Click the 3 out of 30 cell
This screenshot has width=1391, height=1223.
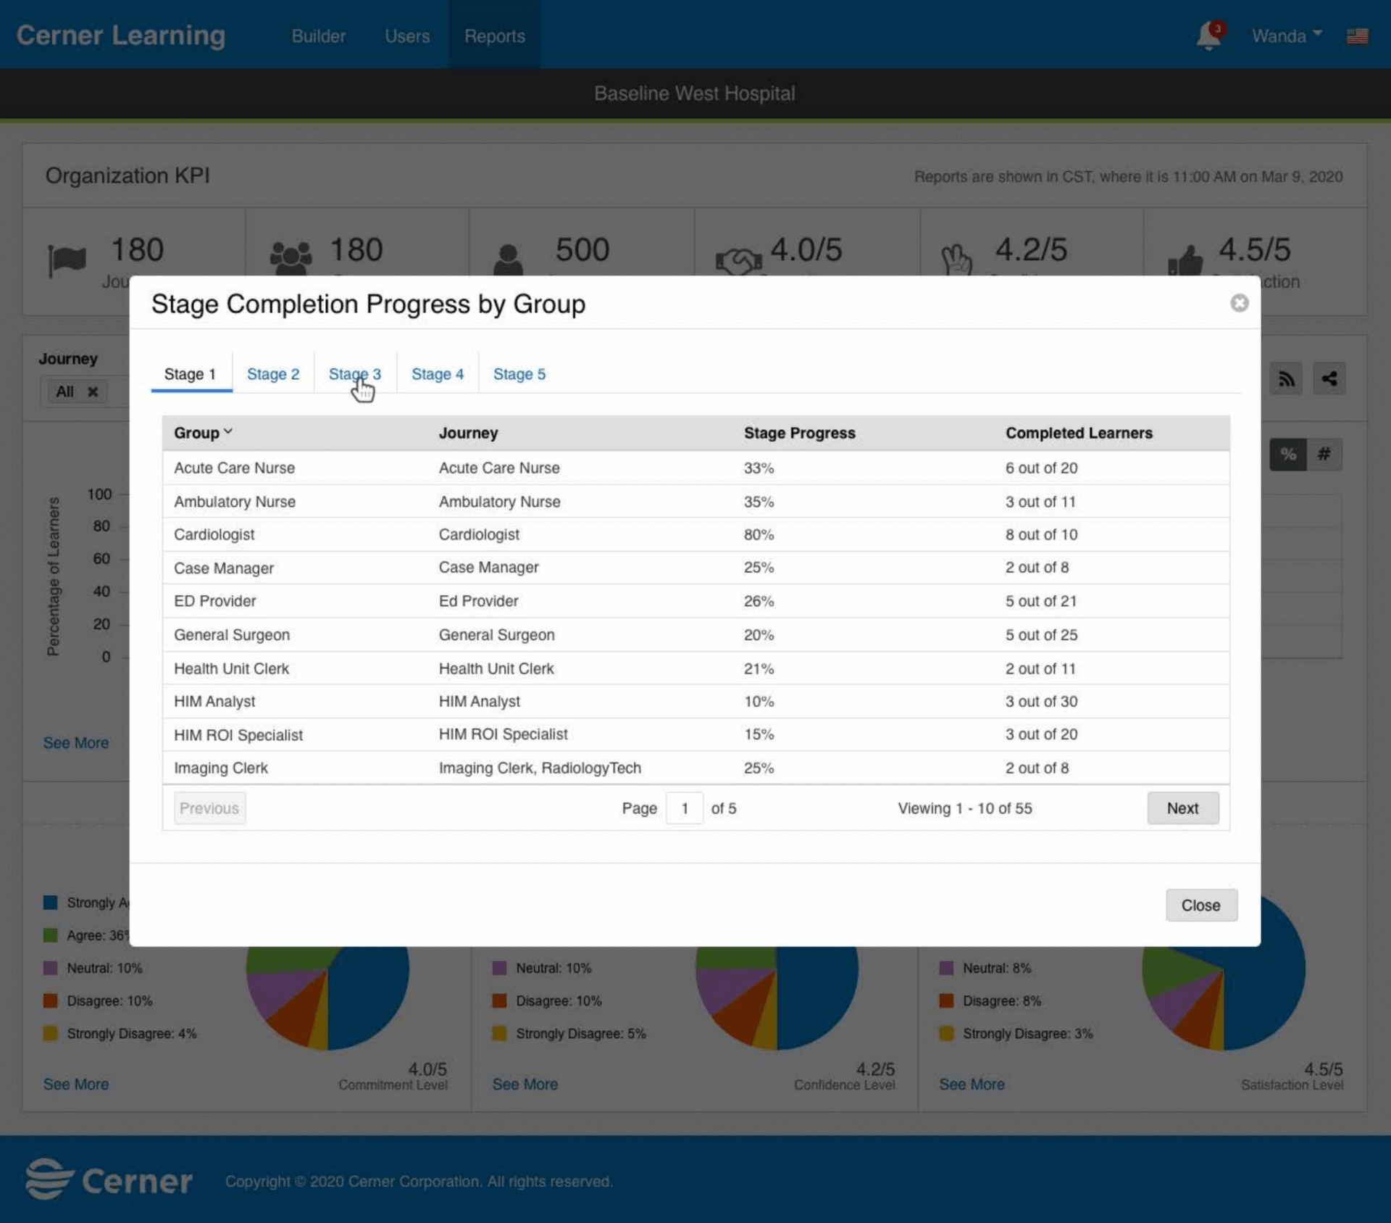coord(1041,702)
